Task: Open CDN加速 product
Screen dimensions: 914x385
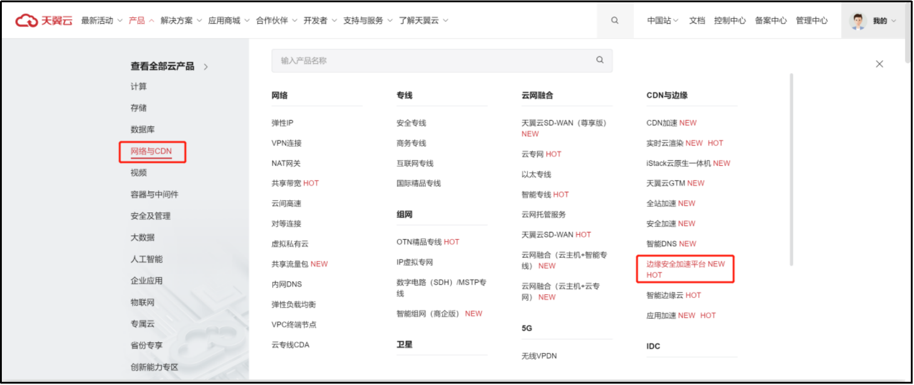Action: click(x=662, y=123)
